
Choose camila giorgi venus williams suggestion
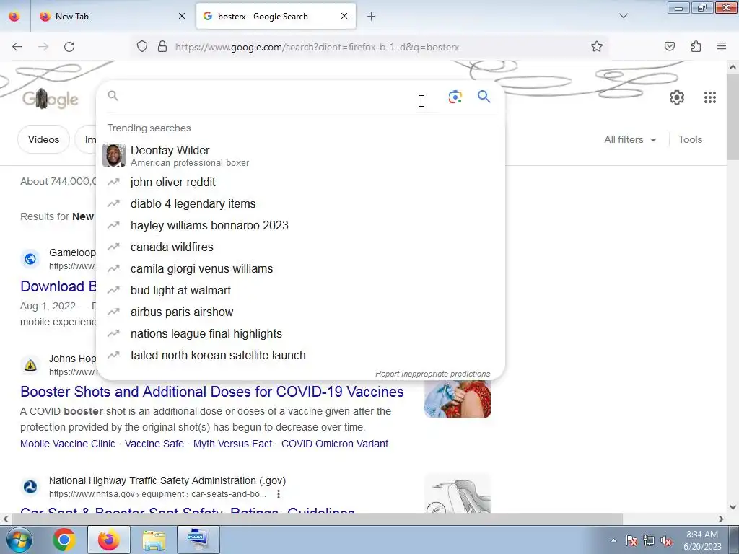300,269
